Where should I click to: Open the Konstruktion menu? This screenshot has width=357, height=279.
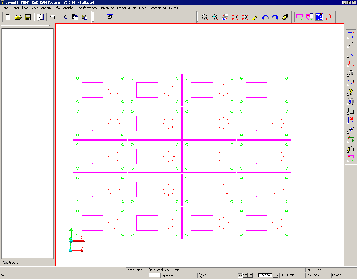click(20, 8)
